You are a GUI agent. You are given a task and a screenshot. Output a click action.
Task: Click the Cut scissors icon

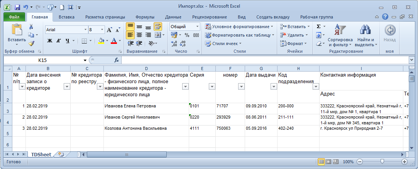(x=31, y=27)
